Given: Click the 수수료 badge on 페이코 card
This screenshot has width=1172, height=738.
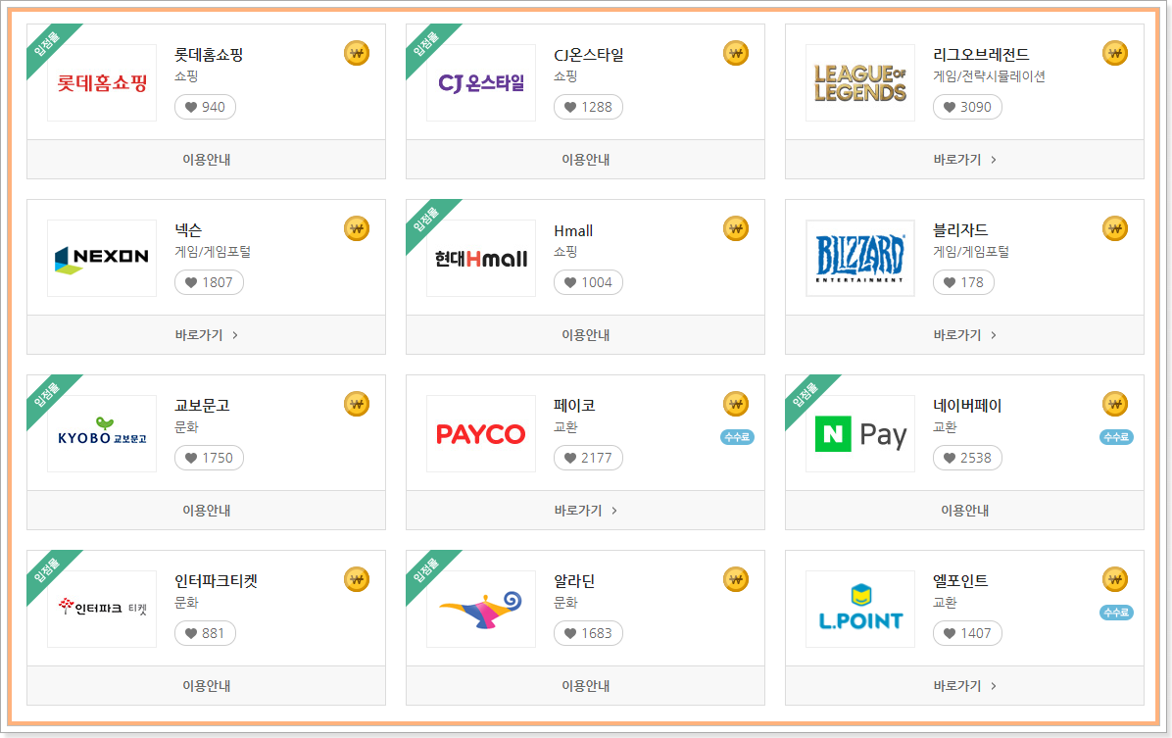Looking at the screenshot, I should (737, 437).
